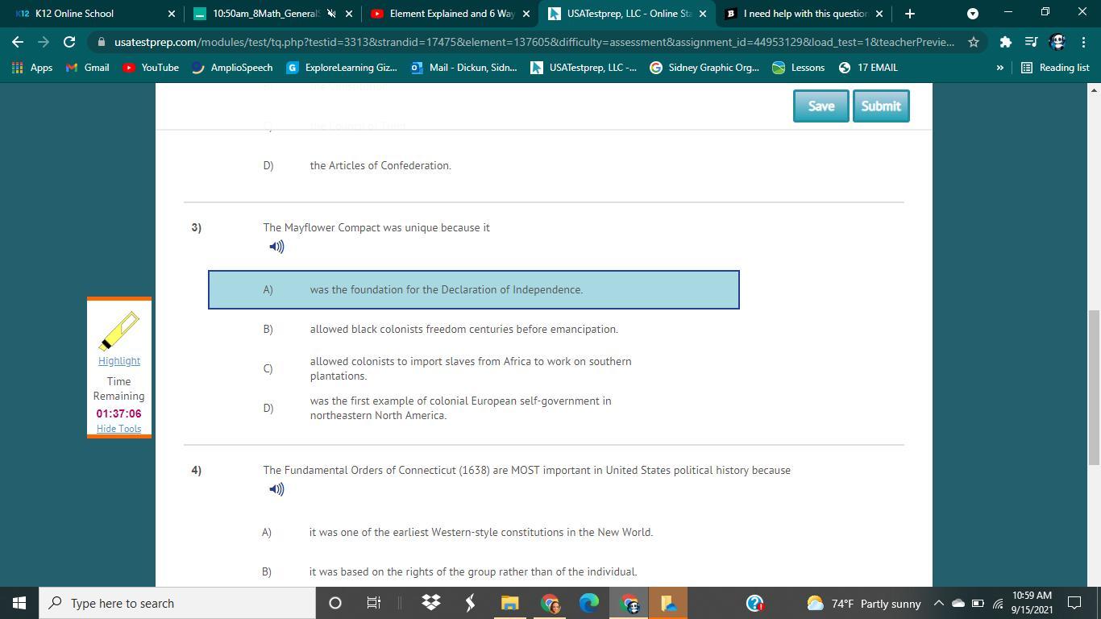Show hidden system tray icons
The width and height of the screenshot is (1101, 619).
pos(939,603)
